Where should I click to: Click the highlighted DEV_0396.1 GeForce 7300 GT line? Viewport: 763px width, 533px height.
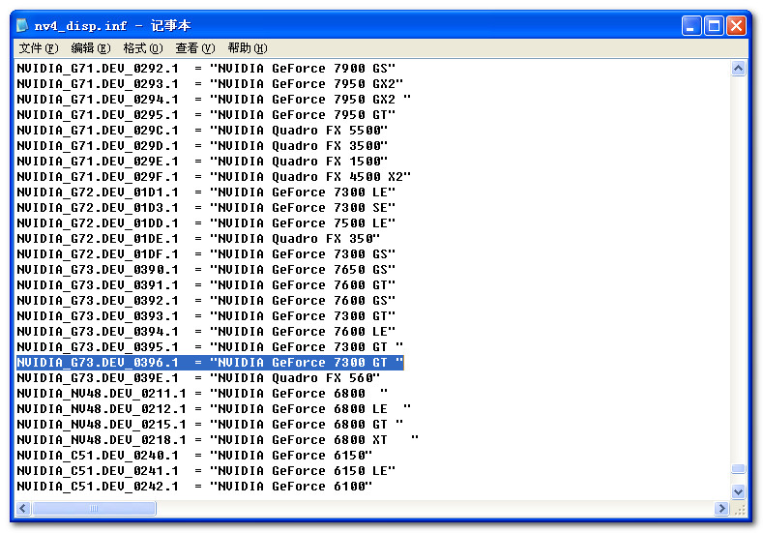210,363
